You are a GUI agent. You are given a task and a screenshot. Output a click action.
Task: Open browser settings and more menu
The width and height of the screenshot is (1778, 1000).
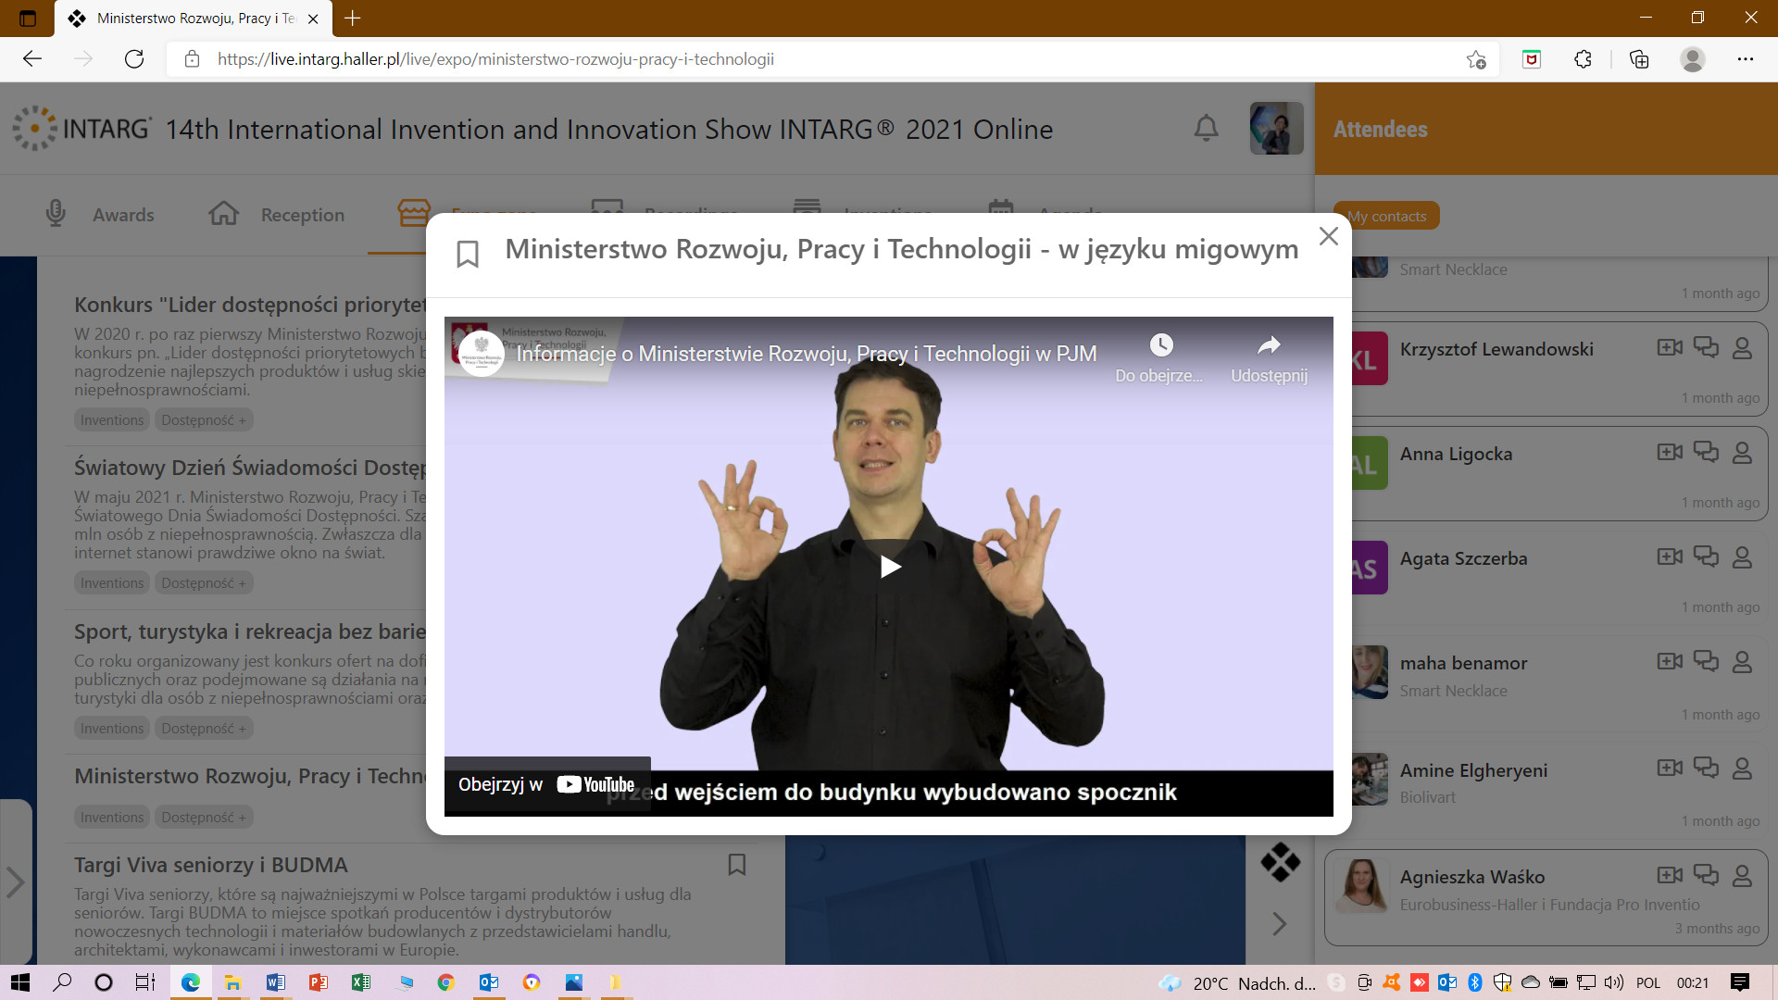tap(1746, 59)
